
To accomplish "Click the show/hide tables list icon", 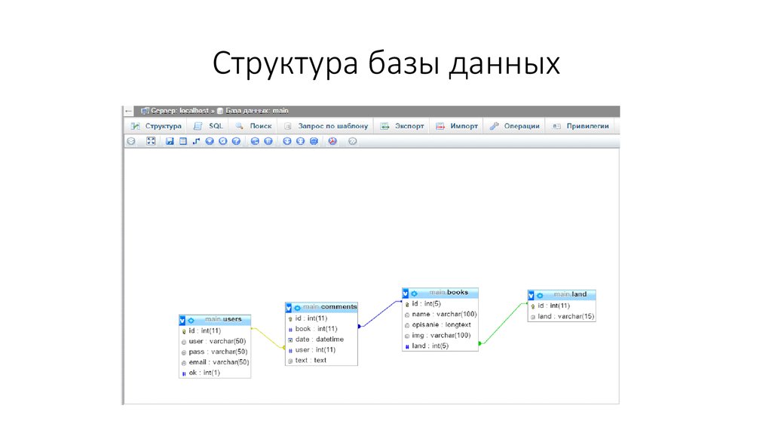I will point(131,141).
